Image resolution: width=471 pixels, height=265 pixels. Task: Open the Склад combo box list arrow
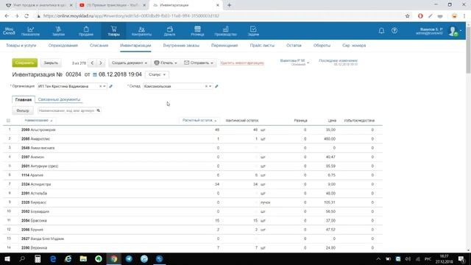tap(210, 86)
